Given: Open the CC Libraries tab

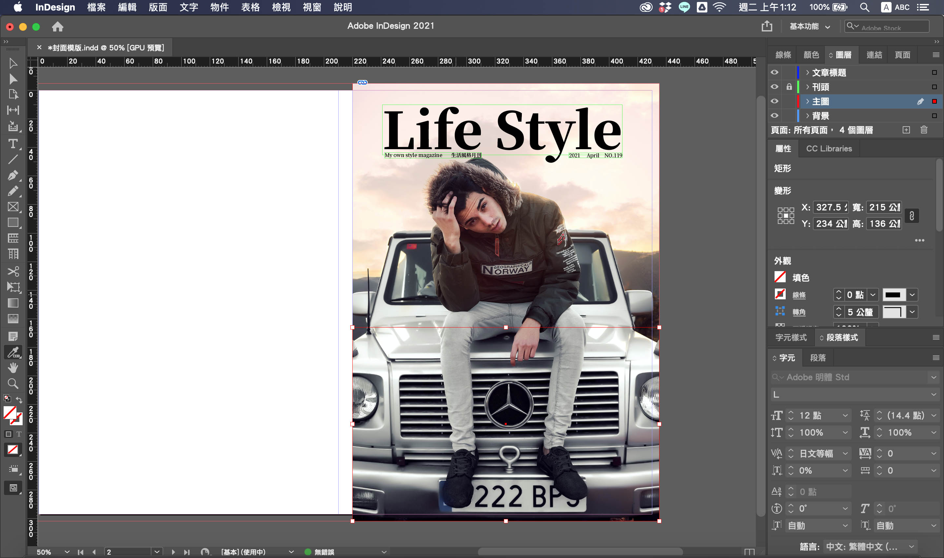Looking at the screenshot, I should pos(829,149).
